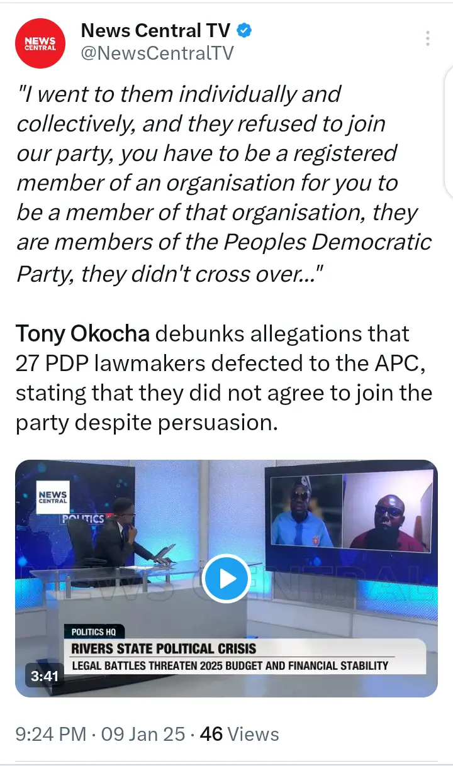Image resolution: width=453 pixels, height=766 pixels.
Task: Open the News Central TV profile avatar
Action: point(40,43)
